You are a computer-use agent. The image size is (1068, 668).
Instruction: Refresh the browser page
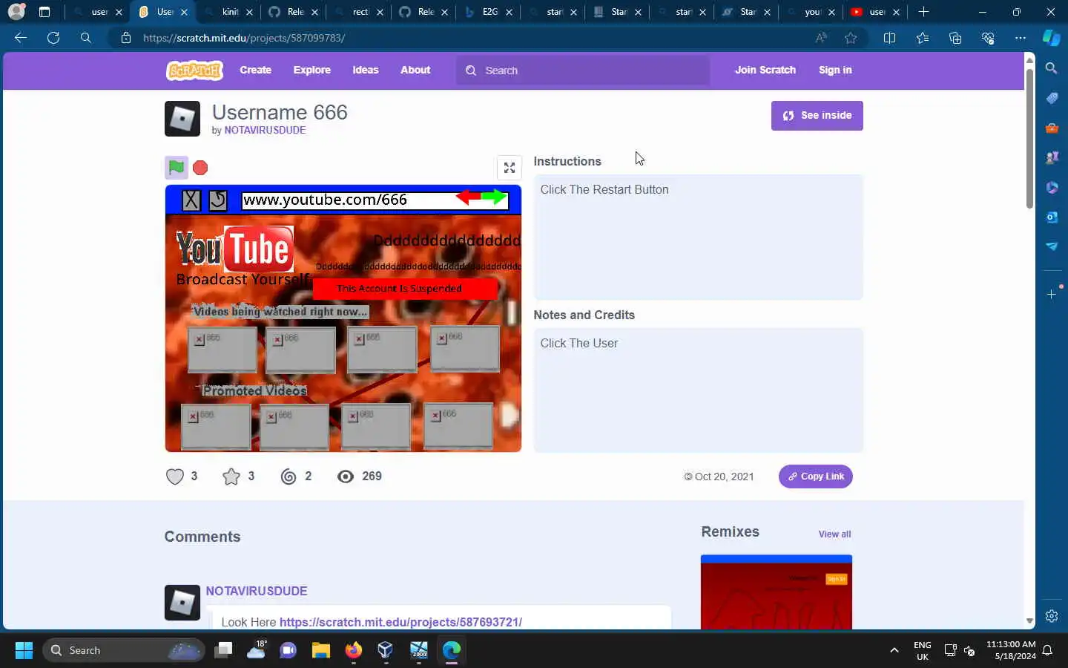point(53,38)
